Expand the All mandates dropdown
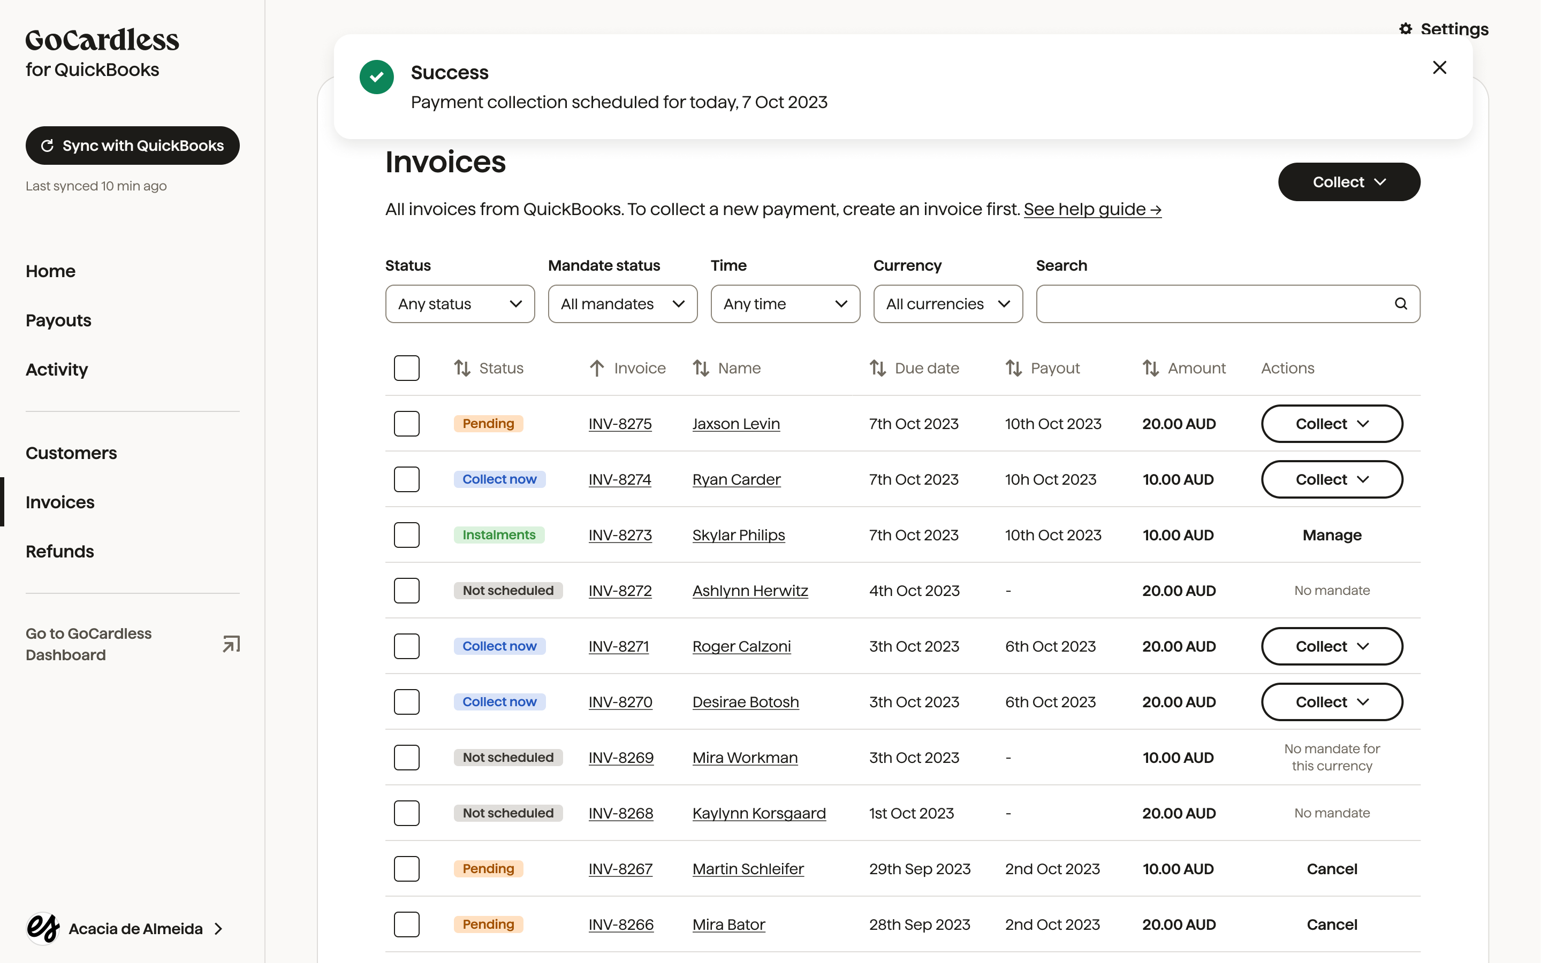1541x963 pixels. point(623,304)
